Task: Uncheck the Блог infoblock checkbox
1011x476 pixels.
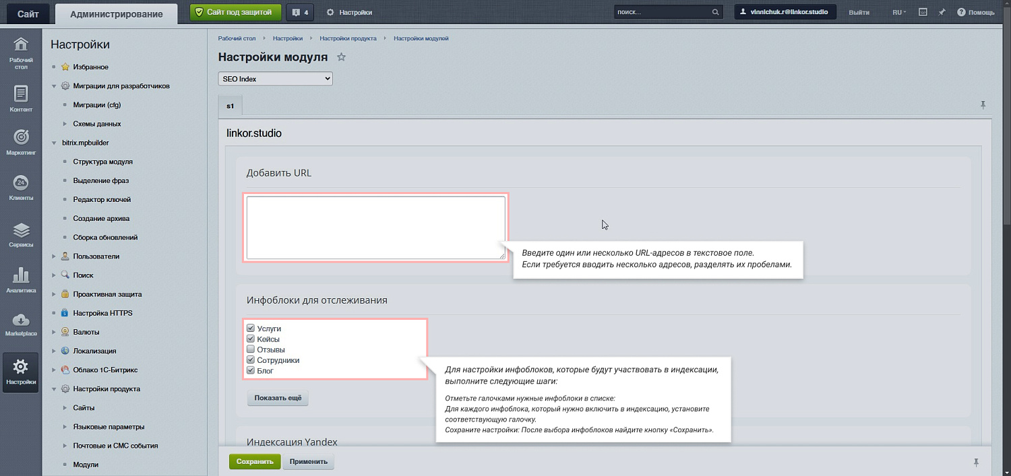Action: [x=251, y=370]
